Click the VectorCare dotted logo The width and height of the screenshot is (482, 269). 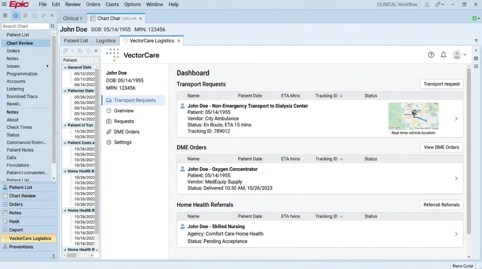pos(112,55)
